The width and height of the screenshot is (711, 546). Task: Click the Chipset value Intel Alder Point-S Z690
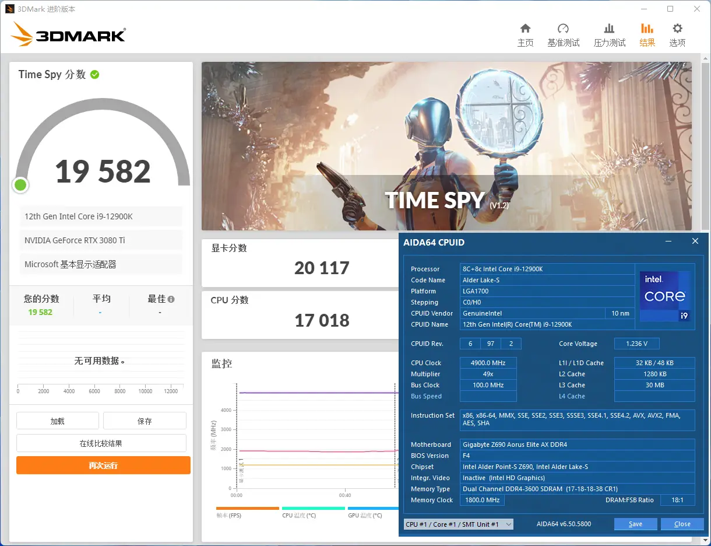tap(578, 467)
